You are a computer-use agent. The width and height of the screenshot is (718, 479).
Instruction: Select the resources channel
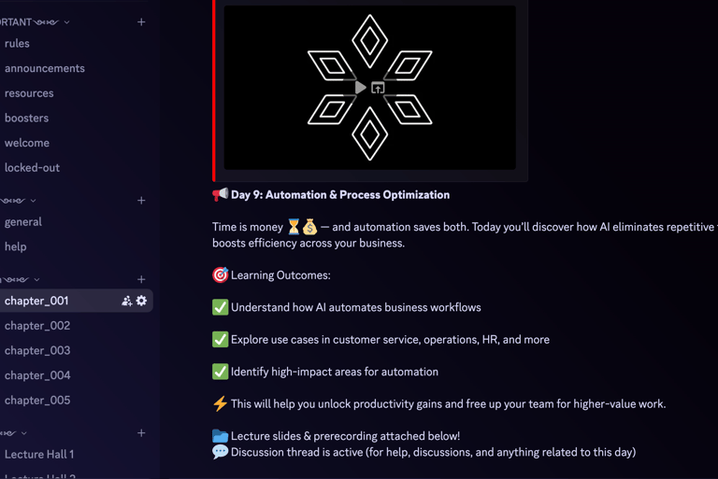click(x=29, y=93)
